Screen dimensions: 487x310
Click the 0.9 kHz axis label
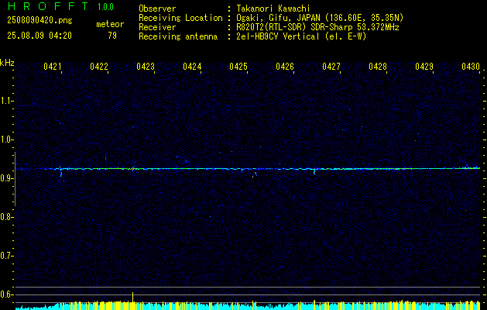(6, 178)
